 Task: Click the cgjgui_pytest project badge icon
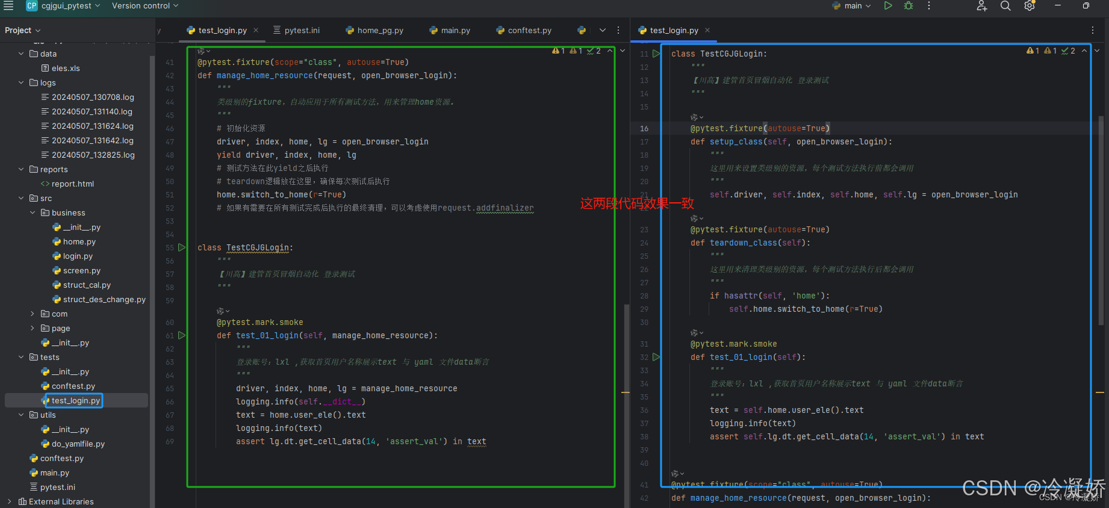click(31, 5)
